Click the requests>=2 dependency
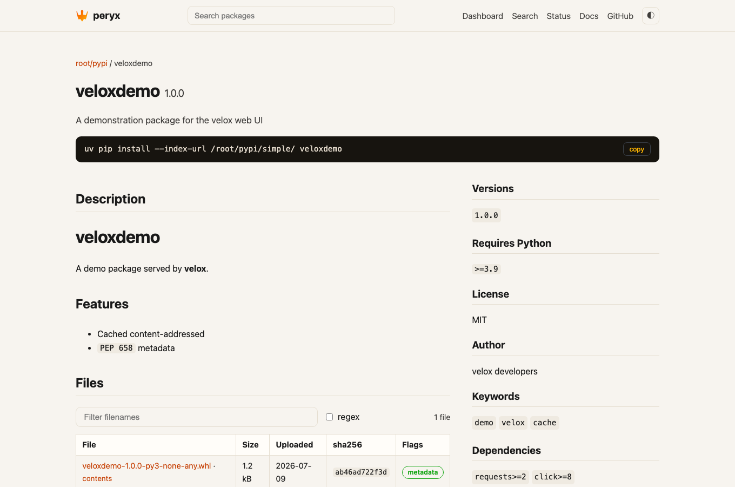The image size is (735, 487). click(x=500, y=477)
